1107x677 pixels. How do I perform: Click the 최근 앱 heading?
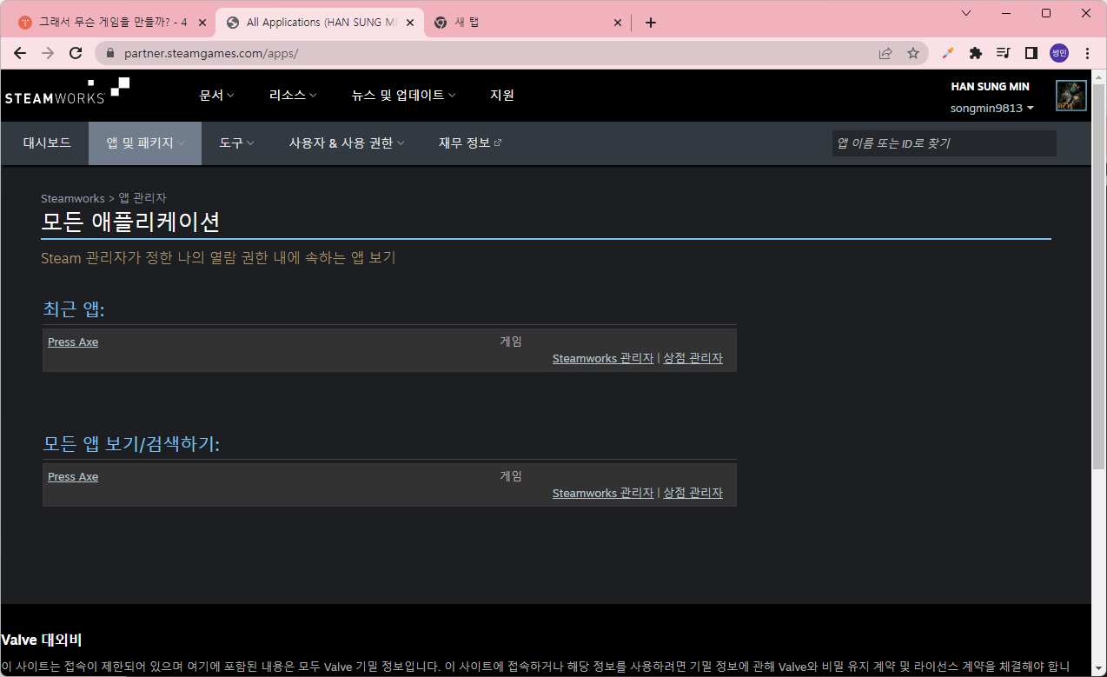pos(74,309)
